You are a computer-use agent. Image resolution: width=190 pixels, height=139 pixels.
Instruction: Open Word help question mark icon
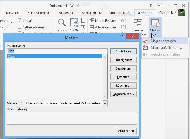pos(151,5)
